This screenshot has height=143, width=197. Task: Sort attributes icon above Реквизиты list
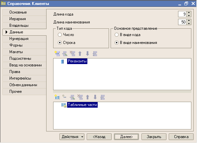(x=95, y=54)
